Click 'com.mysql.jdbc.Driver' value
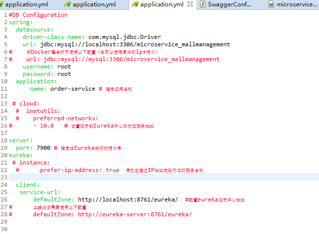Screen dimensions: 319x234 point(124,37)
